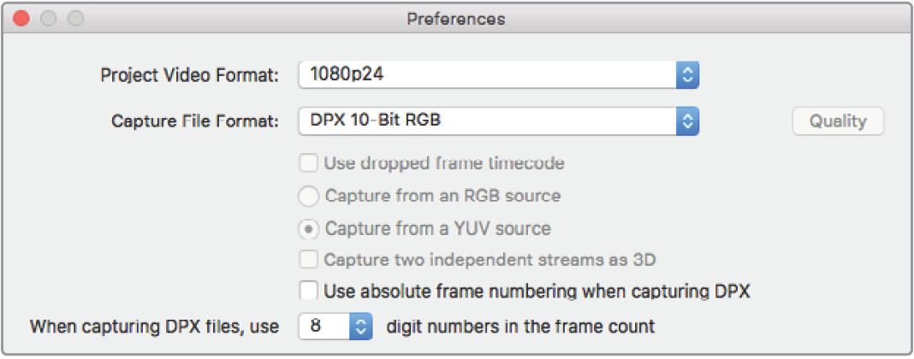Click blue arrows on Project Video Format selector
The width and height of the screenshot is (914, 359).
tap(688, 74)
